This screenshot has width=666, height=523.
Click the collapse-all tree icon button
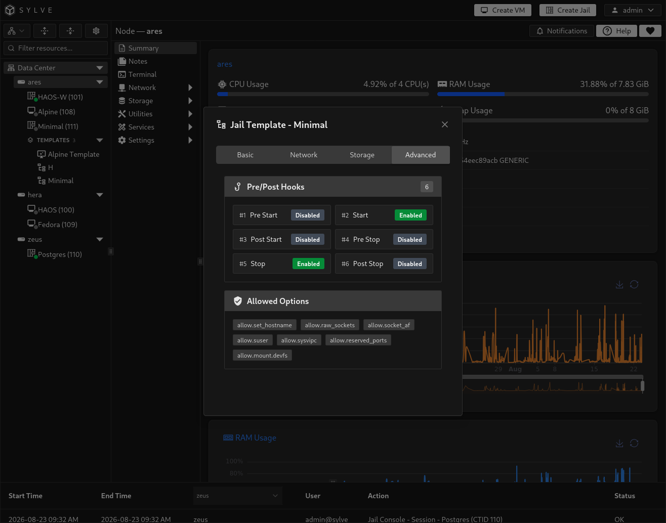click(x=70, y=31)
